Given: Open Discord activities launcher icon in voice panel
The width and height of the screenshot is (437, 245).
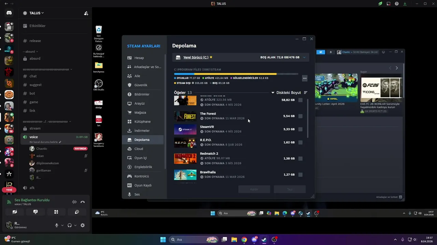Looking at the screenshot, I should (x=56, y=212).
